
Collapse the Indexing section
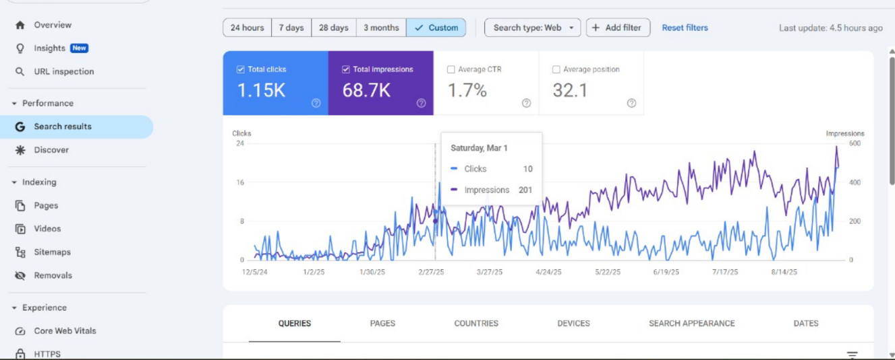15,182
